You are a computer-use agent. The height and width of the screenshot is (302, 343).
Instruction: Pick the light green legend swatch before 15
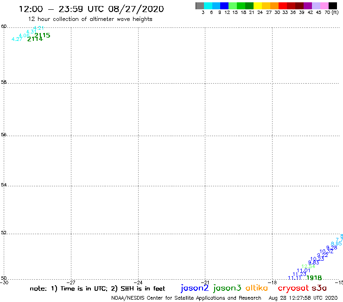tap(233, 6)
